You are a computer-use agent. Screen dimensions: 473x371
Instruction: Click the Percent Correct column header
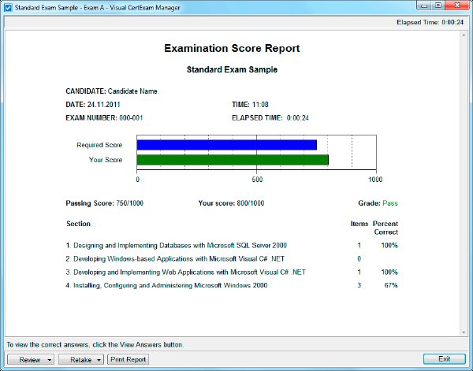pyautogui.click(x=385, y=228)
